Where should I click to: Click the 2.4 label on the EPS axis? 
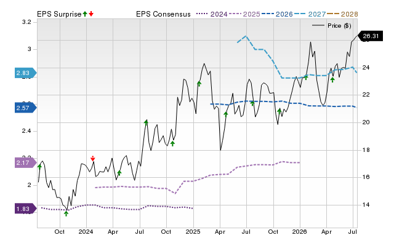26,131
